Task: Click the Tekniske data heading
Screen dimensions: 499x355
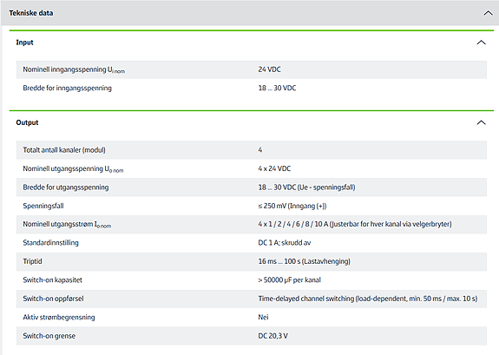Action: pyautogui.click(x=31, y=13)
